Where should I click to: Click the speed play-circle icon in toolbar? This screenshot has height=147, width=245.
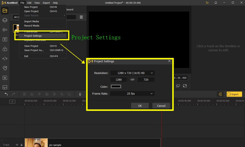[47, 94]
